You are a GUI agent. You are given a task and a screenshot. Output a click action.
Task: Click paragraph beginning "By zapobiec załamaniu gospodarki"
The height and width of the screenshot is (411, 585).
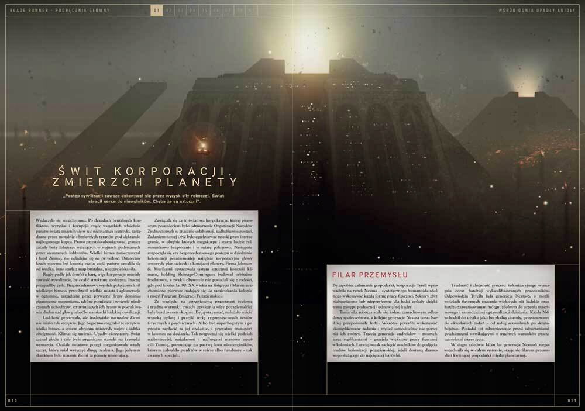[x=385, y=296]
